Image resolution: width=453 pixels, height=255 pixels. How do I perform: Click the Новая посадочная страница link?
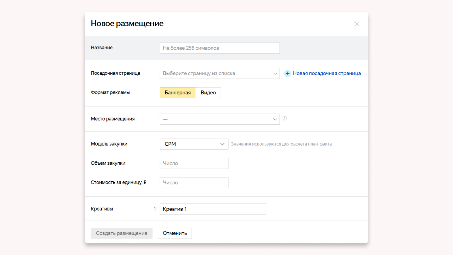pos(327,73)
